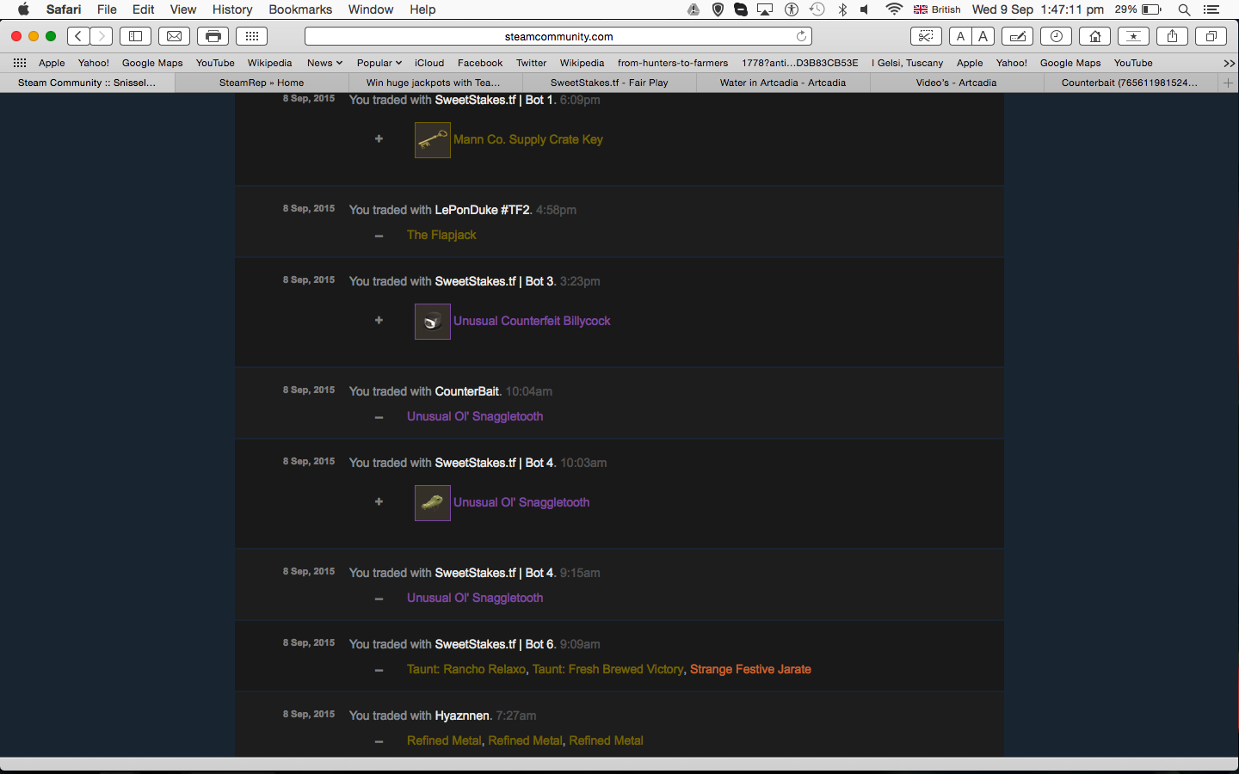
Task: Reload page with the address bar refresh icon
Action: point(801,36)
